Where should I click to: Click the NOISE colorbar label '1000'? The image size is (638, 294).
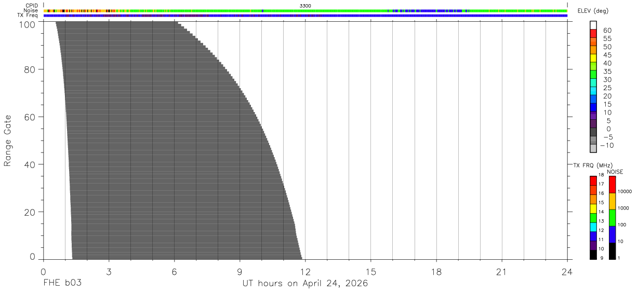click(x=623, y=208)
